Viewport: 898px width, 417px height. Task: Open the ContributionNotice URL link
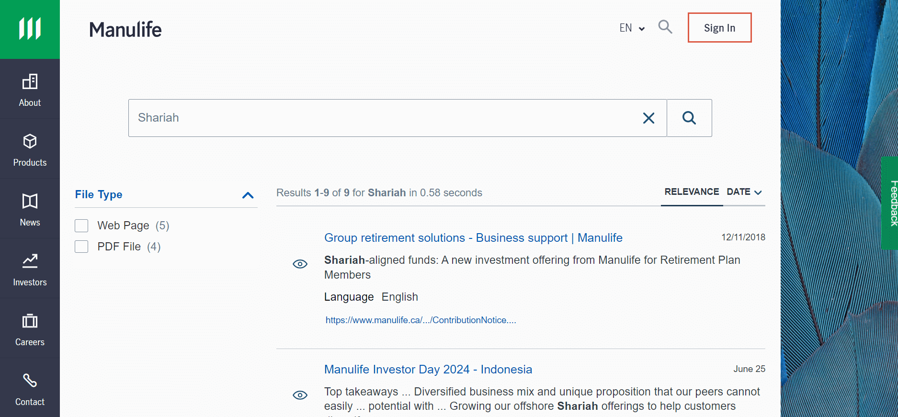[421, 320]
